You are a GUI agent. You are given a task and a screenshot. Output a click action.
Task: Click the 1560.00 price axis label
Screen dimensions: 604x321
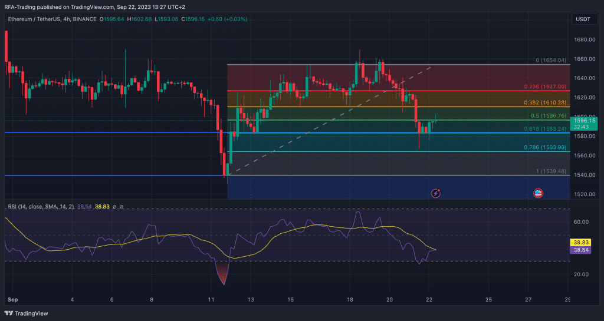pyautogui.click(x=585, y=155)
